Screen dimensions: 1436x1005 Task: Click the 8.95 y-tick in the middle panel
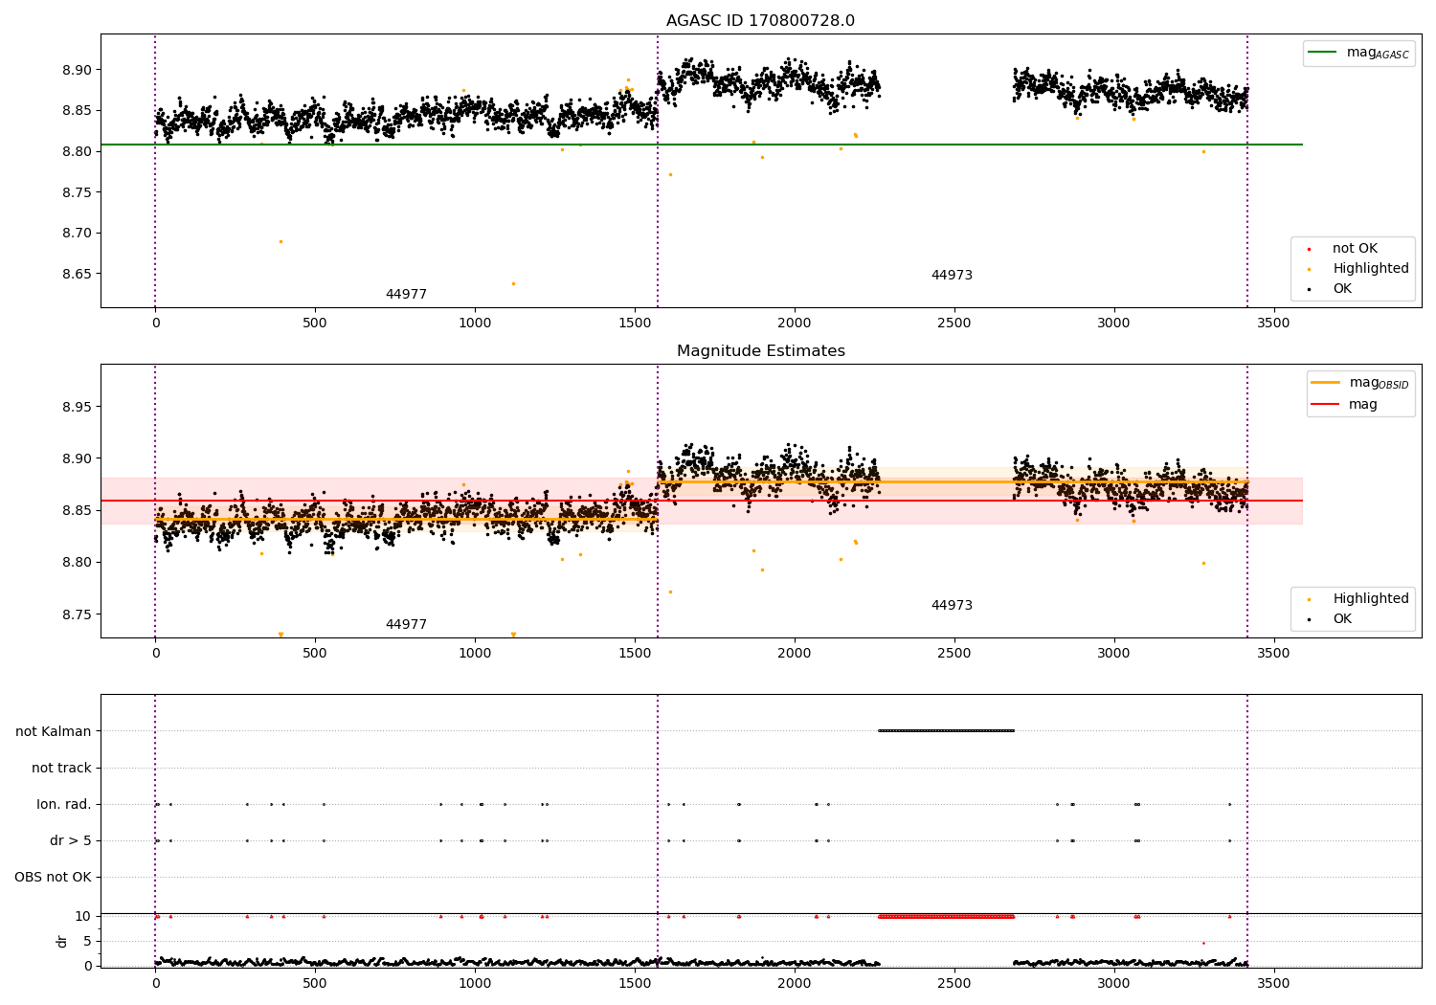pos(77,407)
